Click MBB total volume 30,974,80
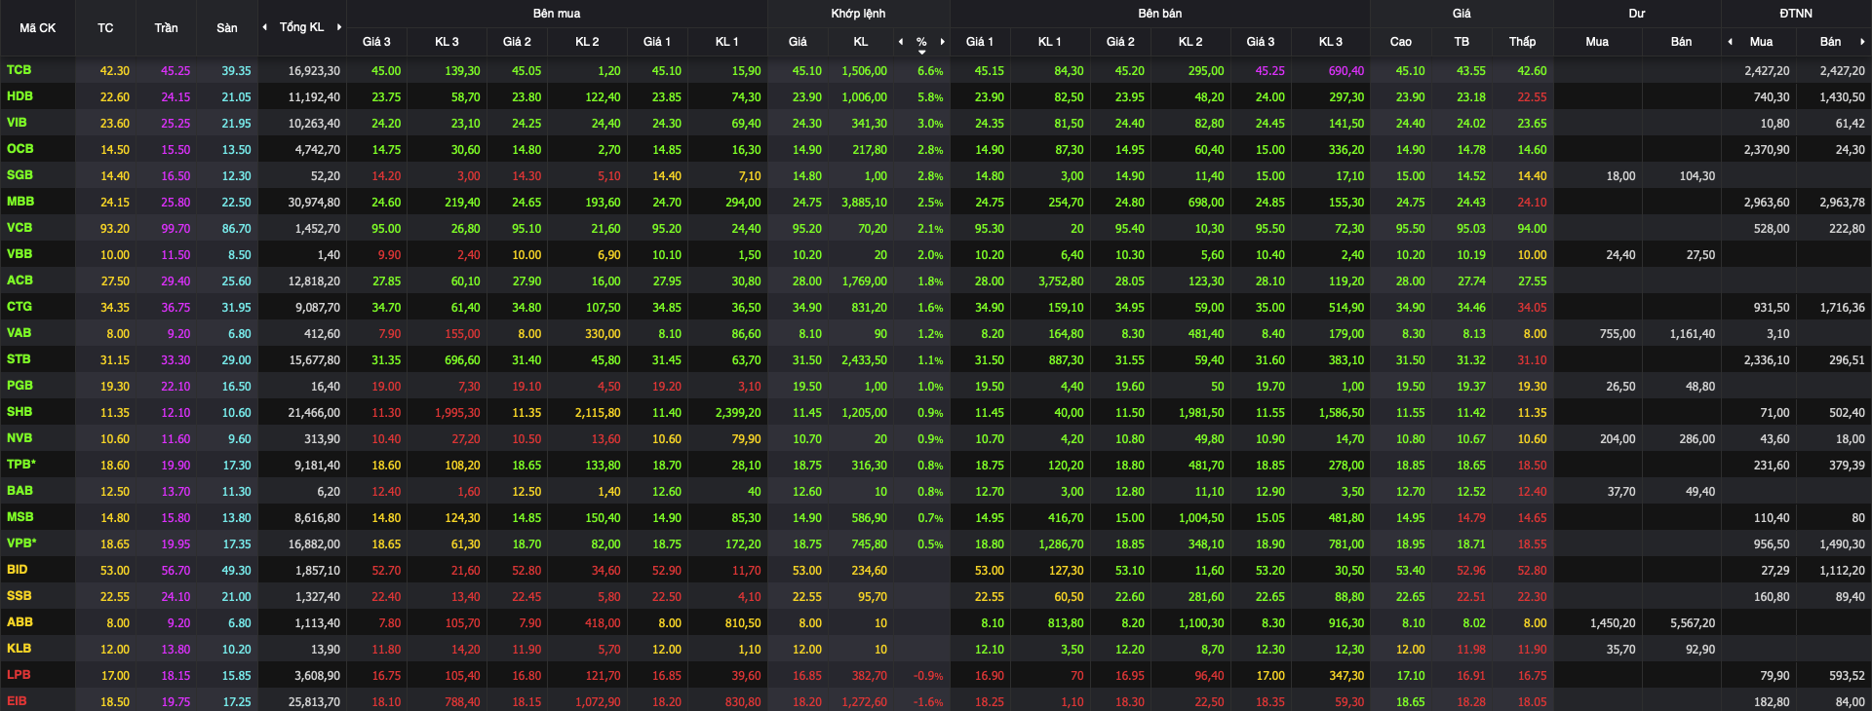Image resolution: width=1872 pixels, height=711 pixels. 314,203
